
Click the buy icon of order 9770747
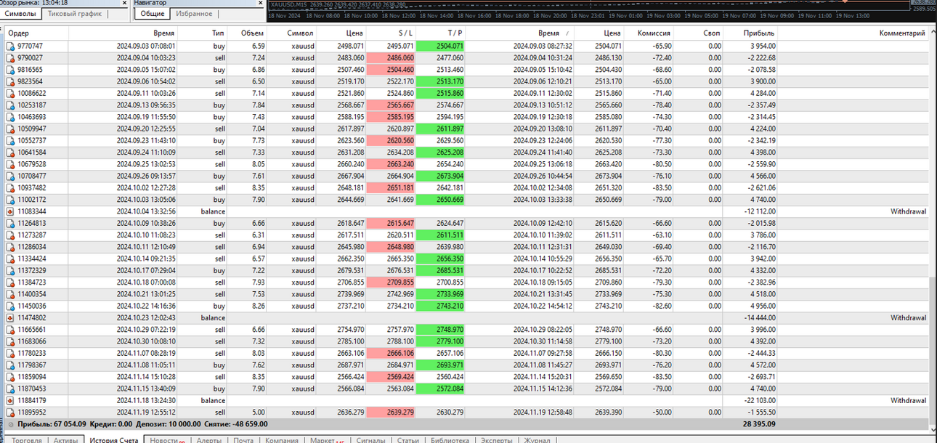point(10,46)
